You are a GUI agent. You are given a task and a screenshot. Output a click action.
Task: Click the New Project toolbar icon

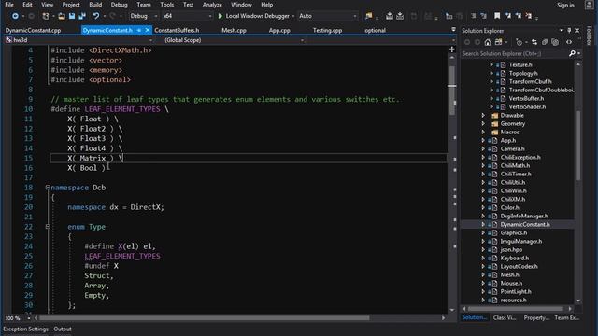(x=46, y=16)
